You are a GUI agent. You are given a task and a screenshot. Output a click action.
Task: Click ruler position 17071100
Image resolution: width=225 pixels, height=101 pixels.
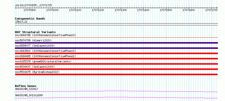(75, 10)
